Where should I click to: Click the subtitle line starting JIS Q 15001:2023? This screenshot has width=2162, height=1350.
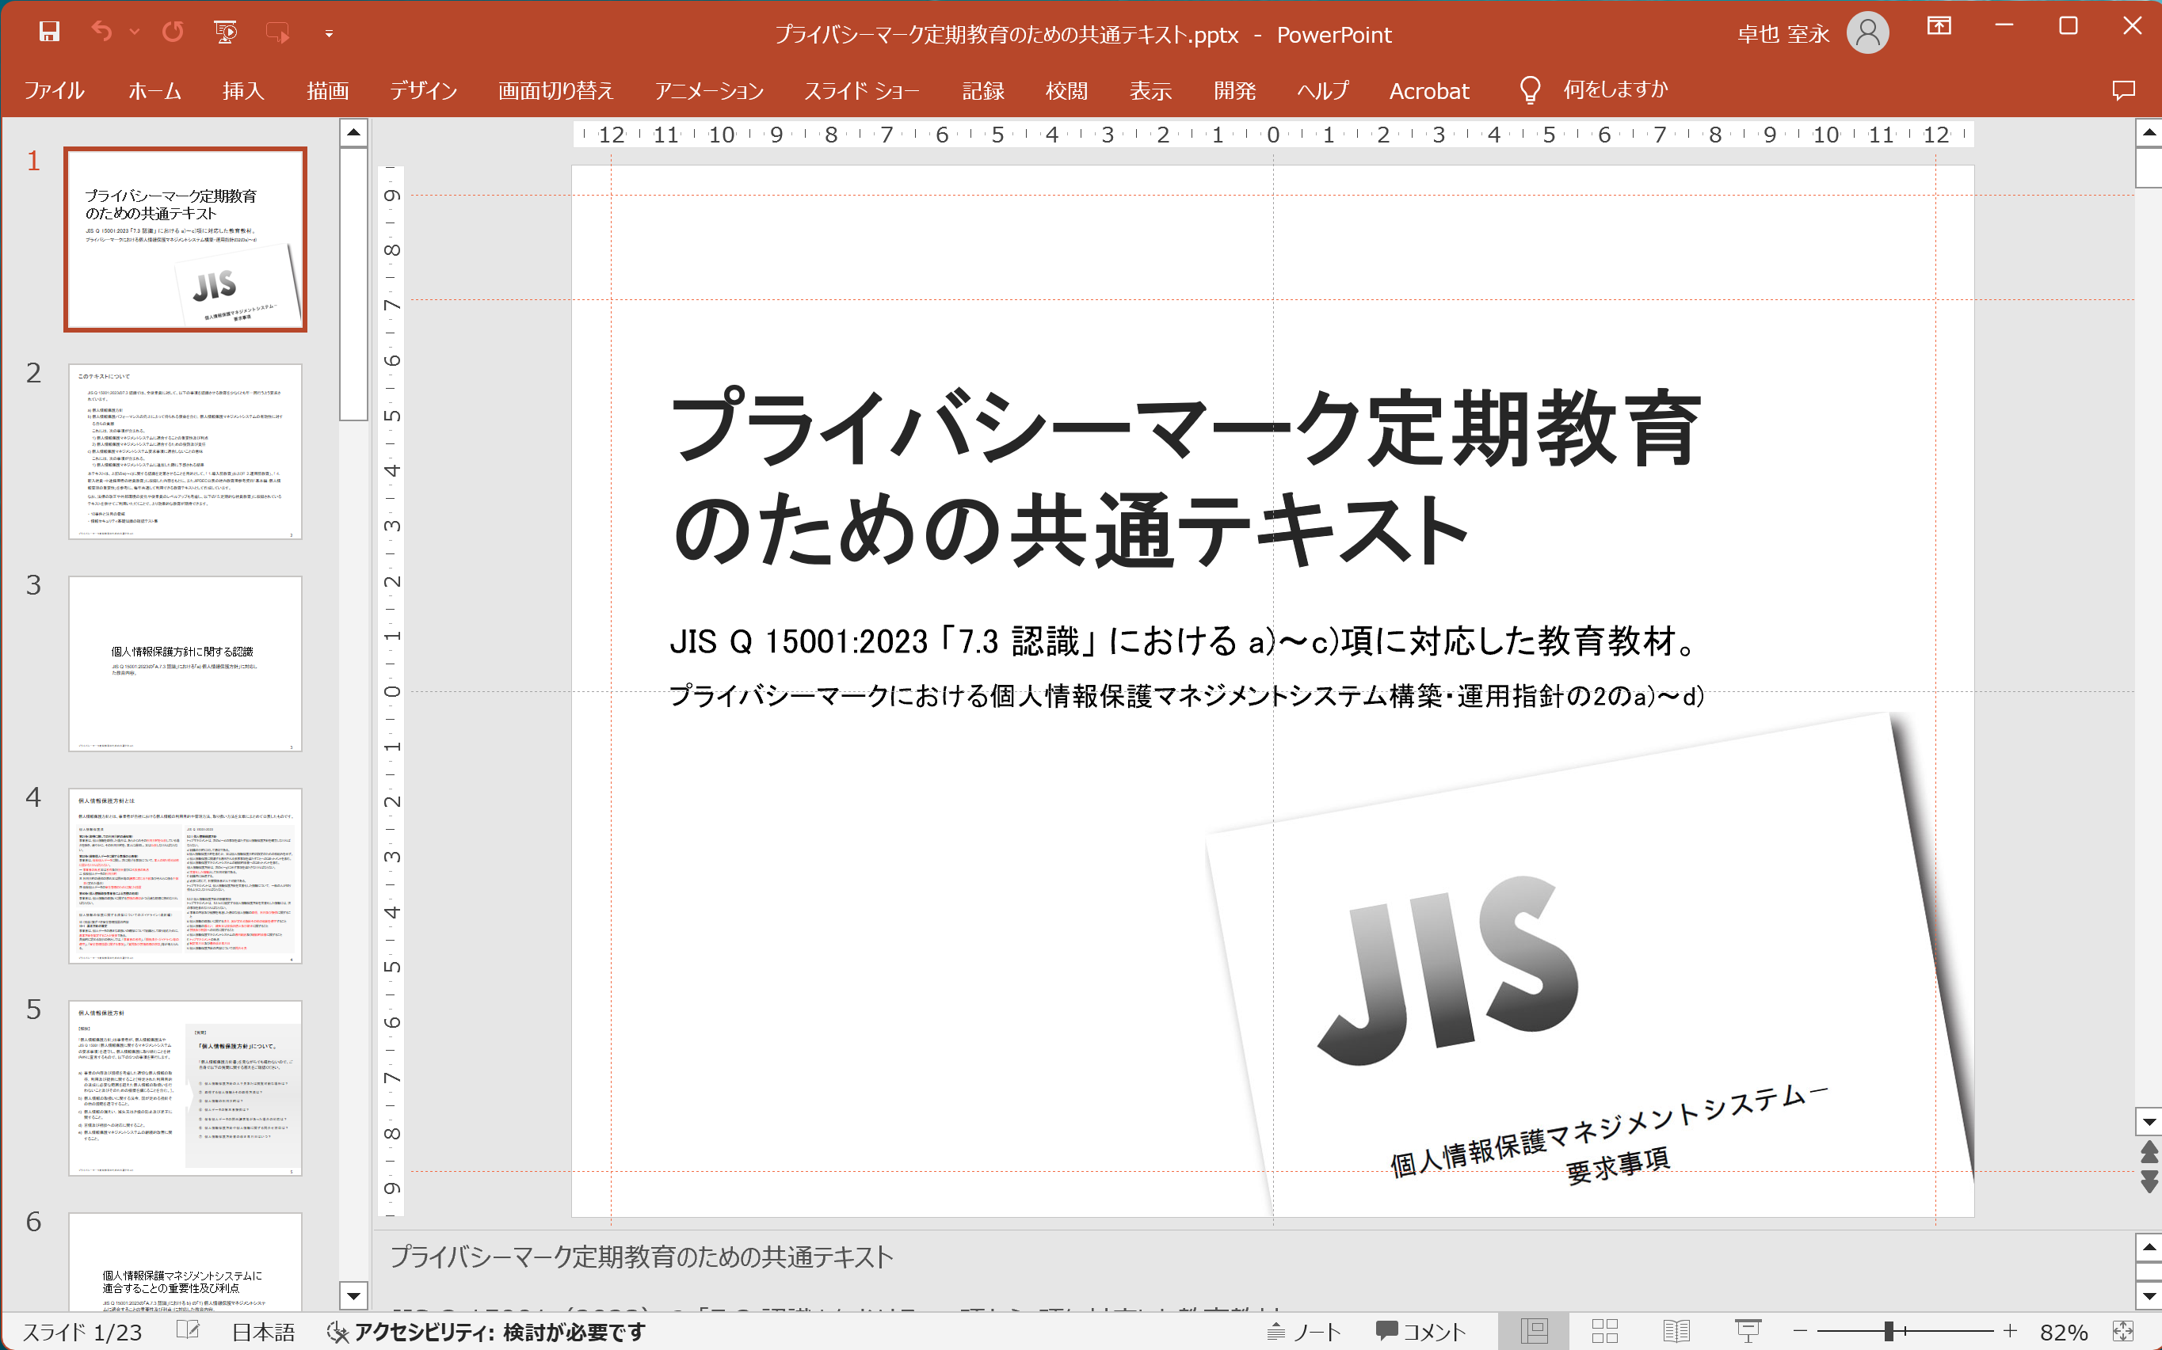point(1184,641)
